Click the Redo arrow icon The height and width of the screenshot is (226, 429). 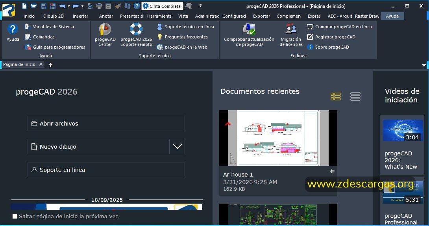click(x=76, y=6)
